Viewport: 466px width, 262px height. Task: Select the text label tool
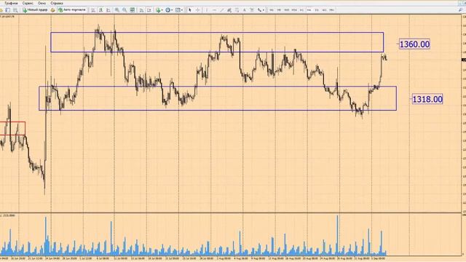252,10
